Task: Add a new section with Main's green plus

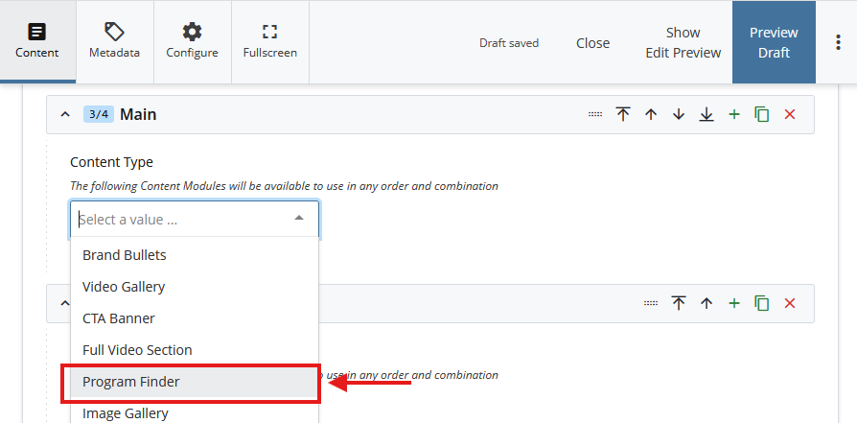Action: 734,114
